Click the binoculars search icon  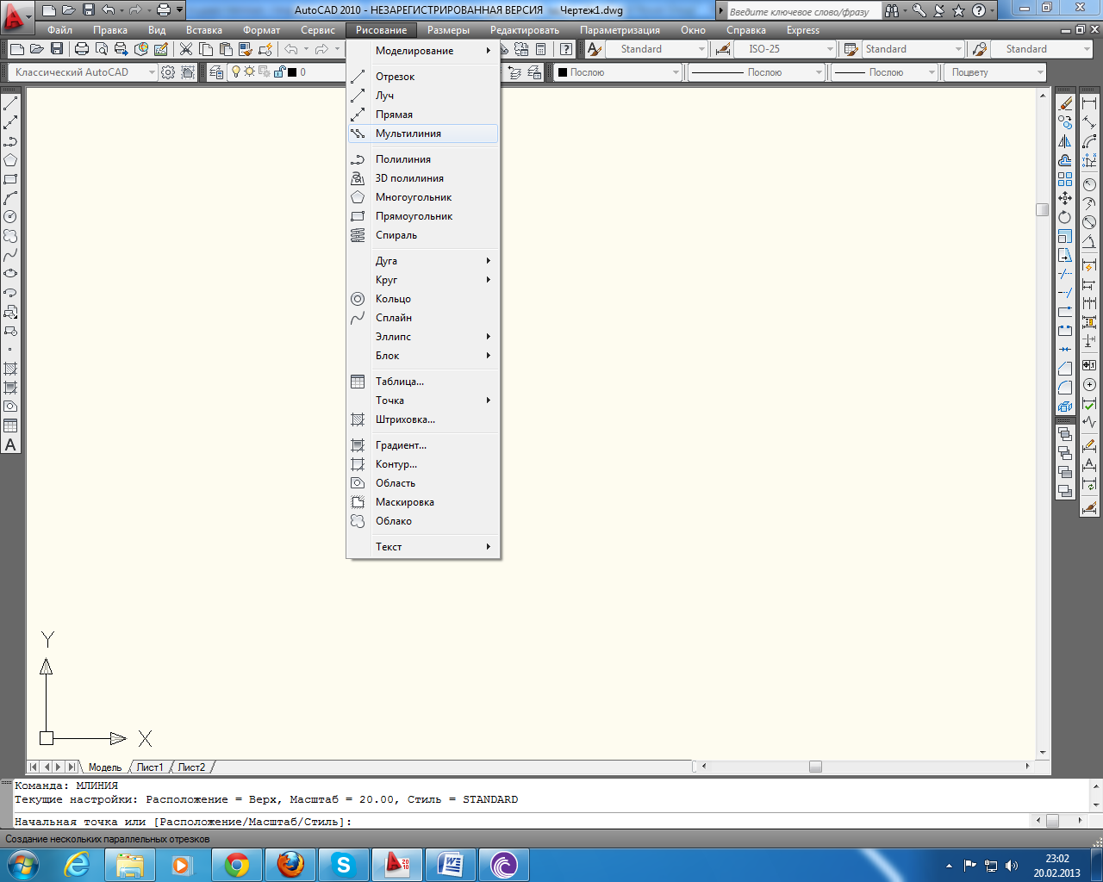tap(891, 10)
